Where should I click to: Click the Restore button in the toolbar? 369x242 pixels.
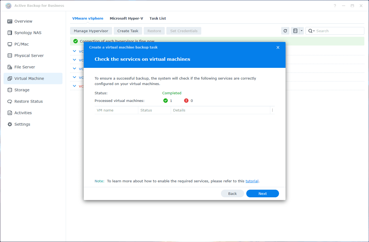[x=154, y=31]
